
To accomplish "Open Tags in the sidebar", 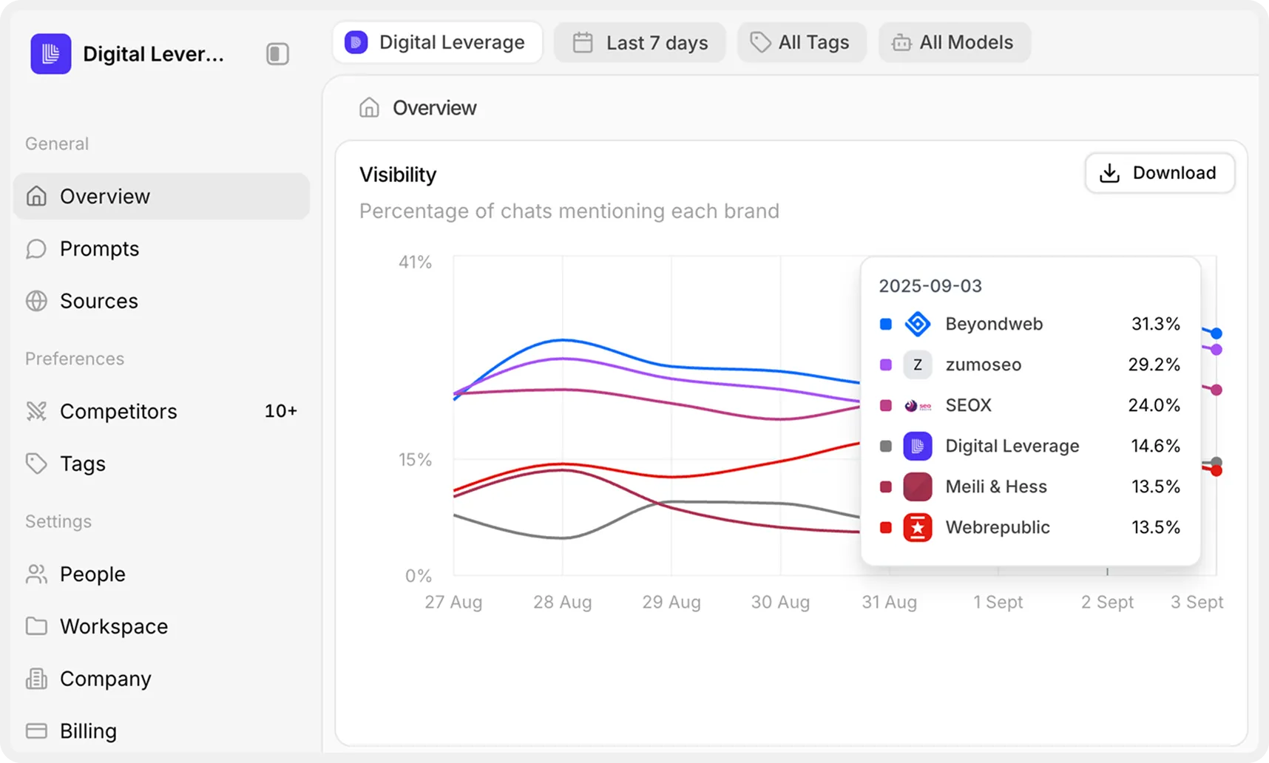I will click(x=161, y=464).
